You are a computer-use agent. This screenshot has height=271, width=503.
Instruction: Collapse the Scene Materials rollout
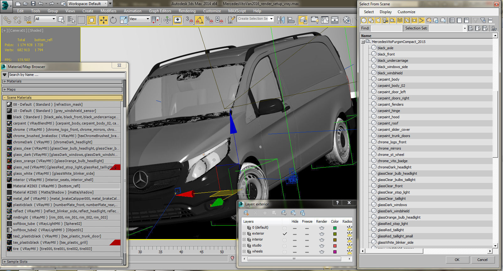(x=62, y=98)
